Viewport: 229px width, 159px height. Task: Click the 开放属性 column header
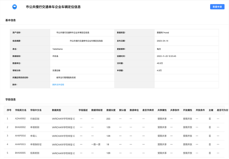point(187,110)
